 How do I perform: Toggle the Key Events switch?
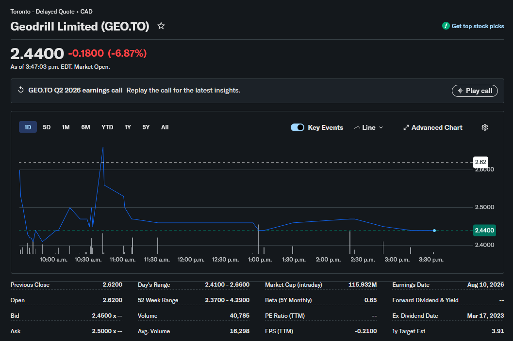point(298,127)
